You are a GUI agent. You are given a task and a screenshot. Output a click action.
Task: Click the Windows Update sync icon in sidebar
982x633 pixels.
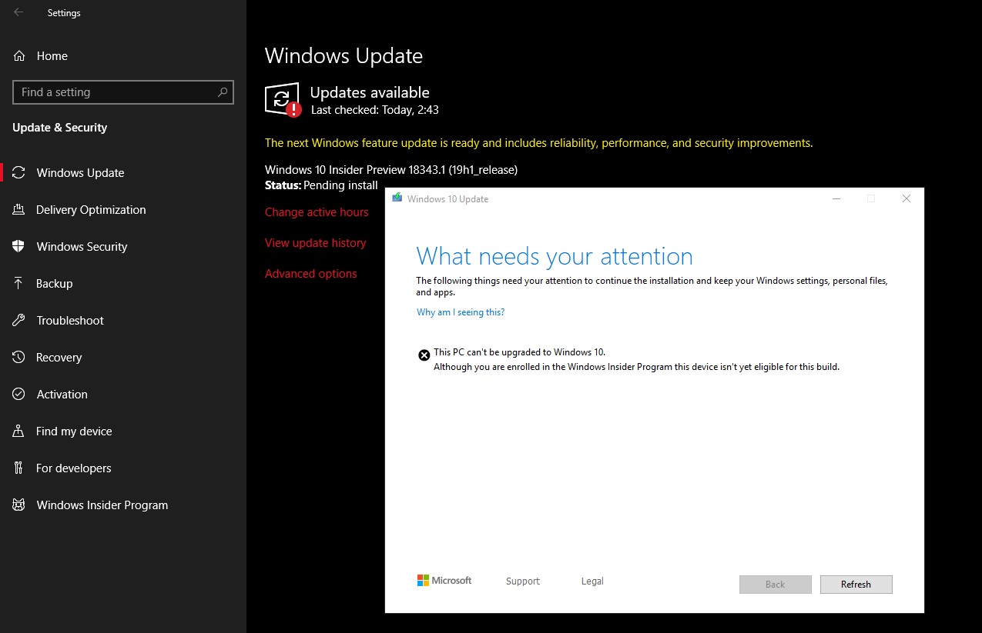pos(19,173)
